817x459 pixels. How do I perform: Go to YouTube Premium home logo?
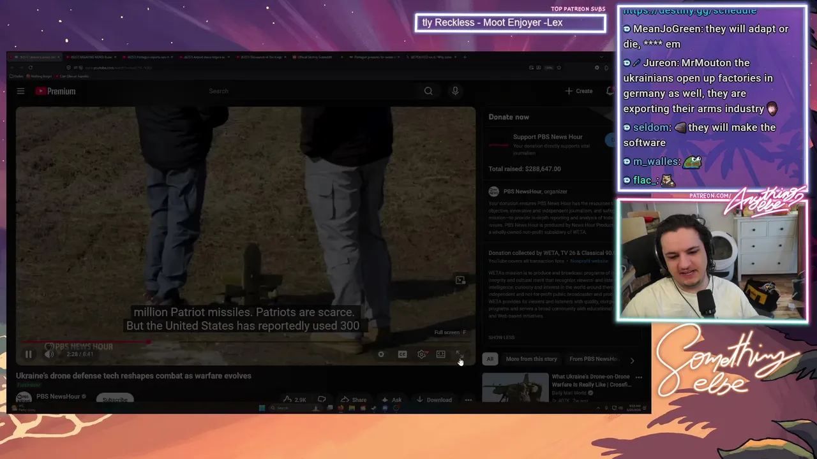pyautogui.click(x=56, y=91)
